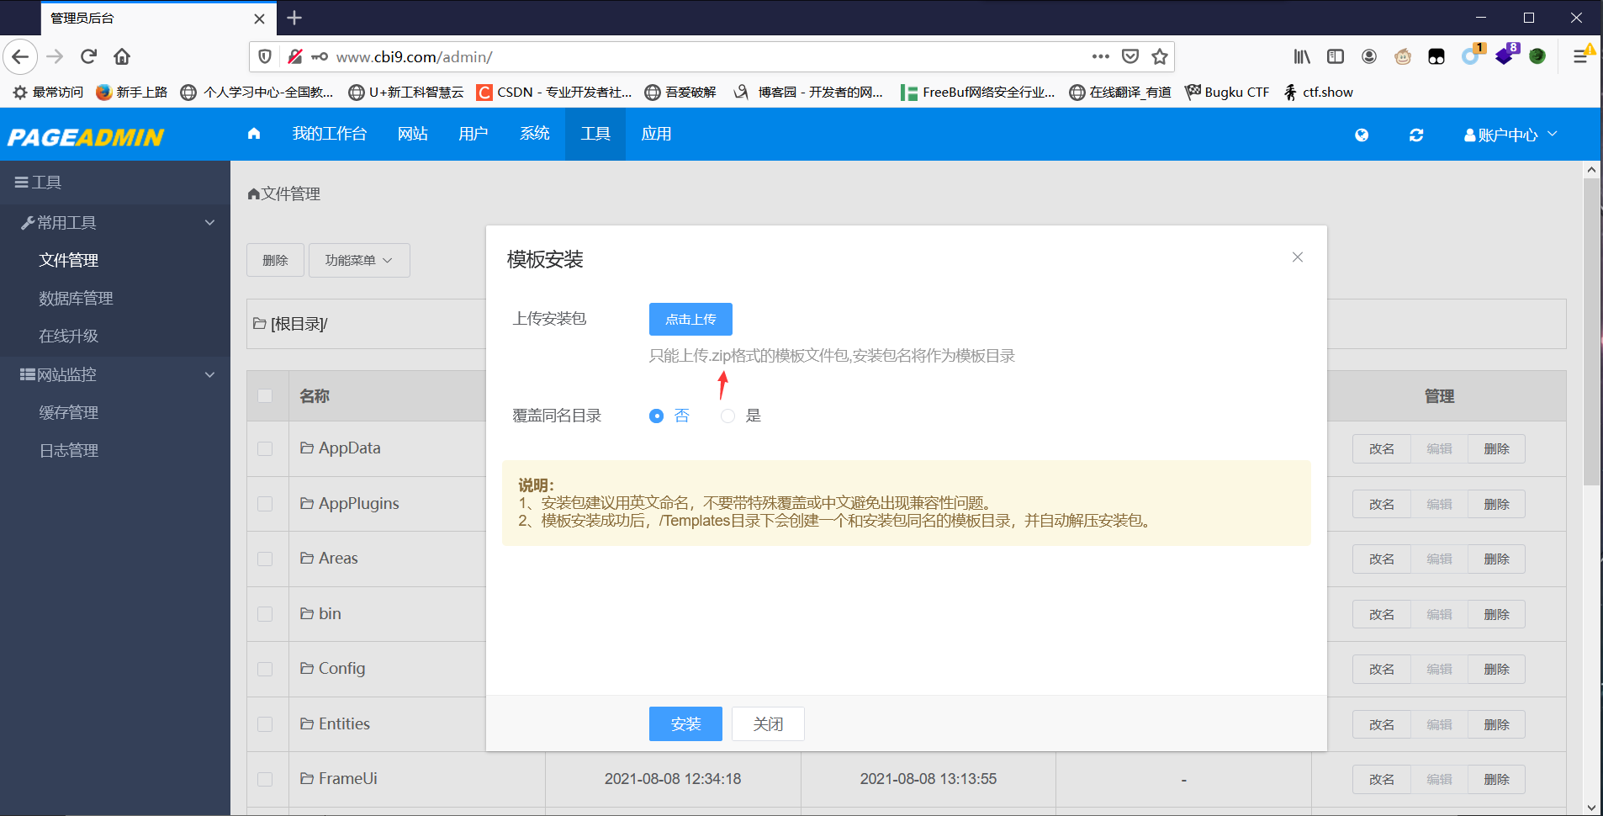This screenshot has height=816, width=1603.
Task: Open the Firefox account icon
Action: [x=1369, y=56]
